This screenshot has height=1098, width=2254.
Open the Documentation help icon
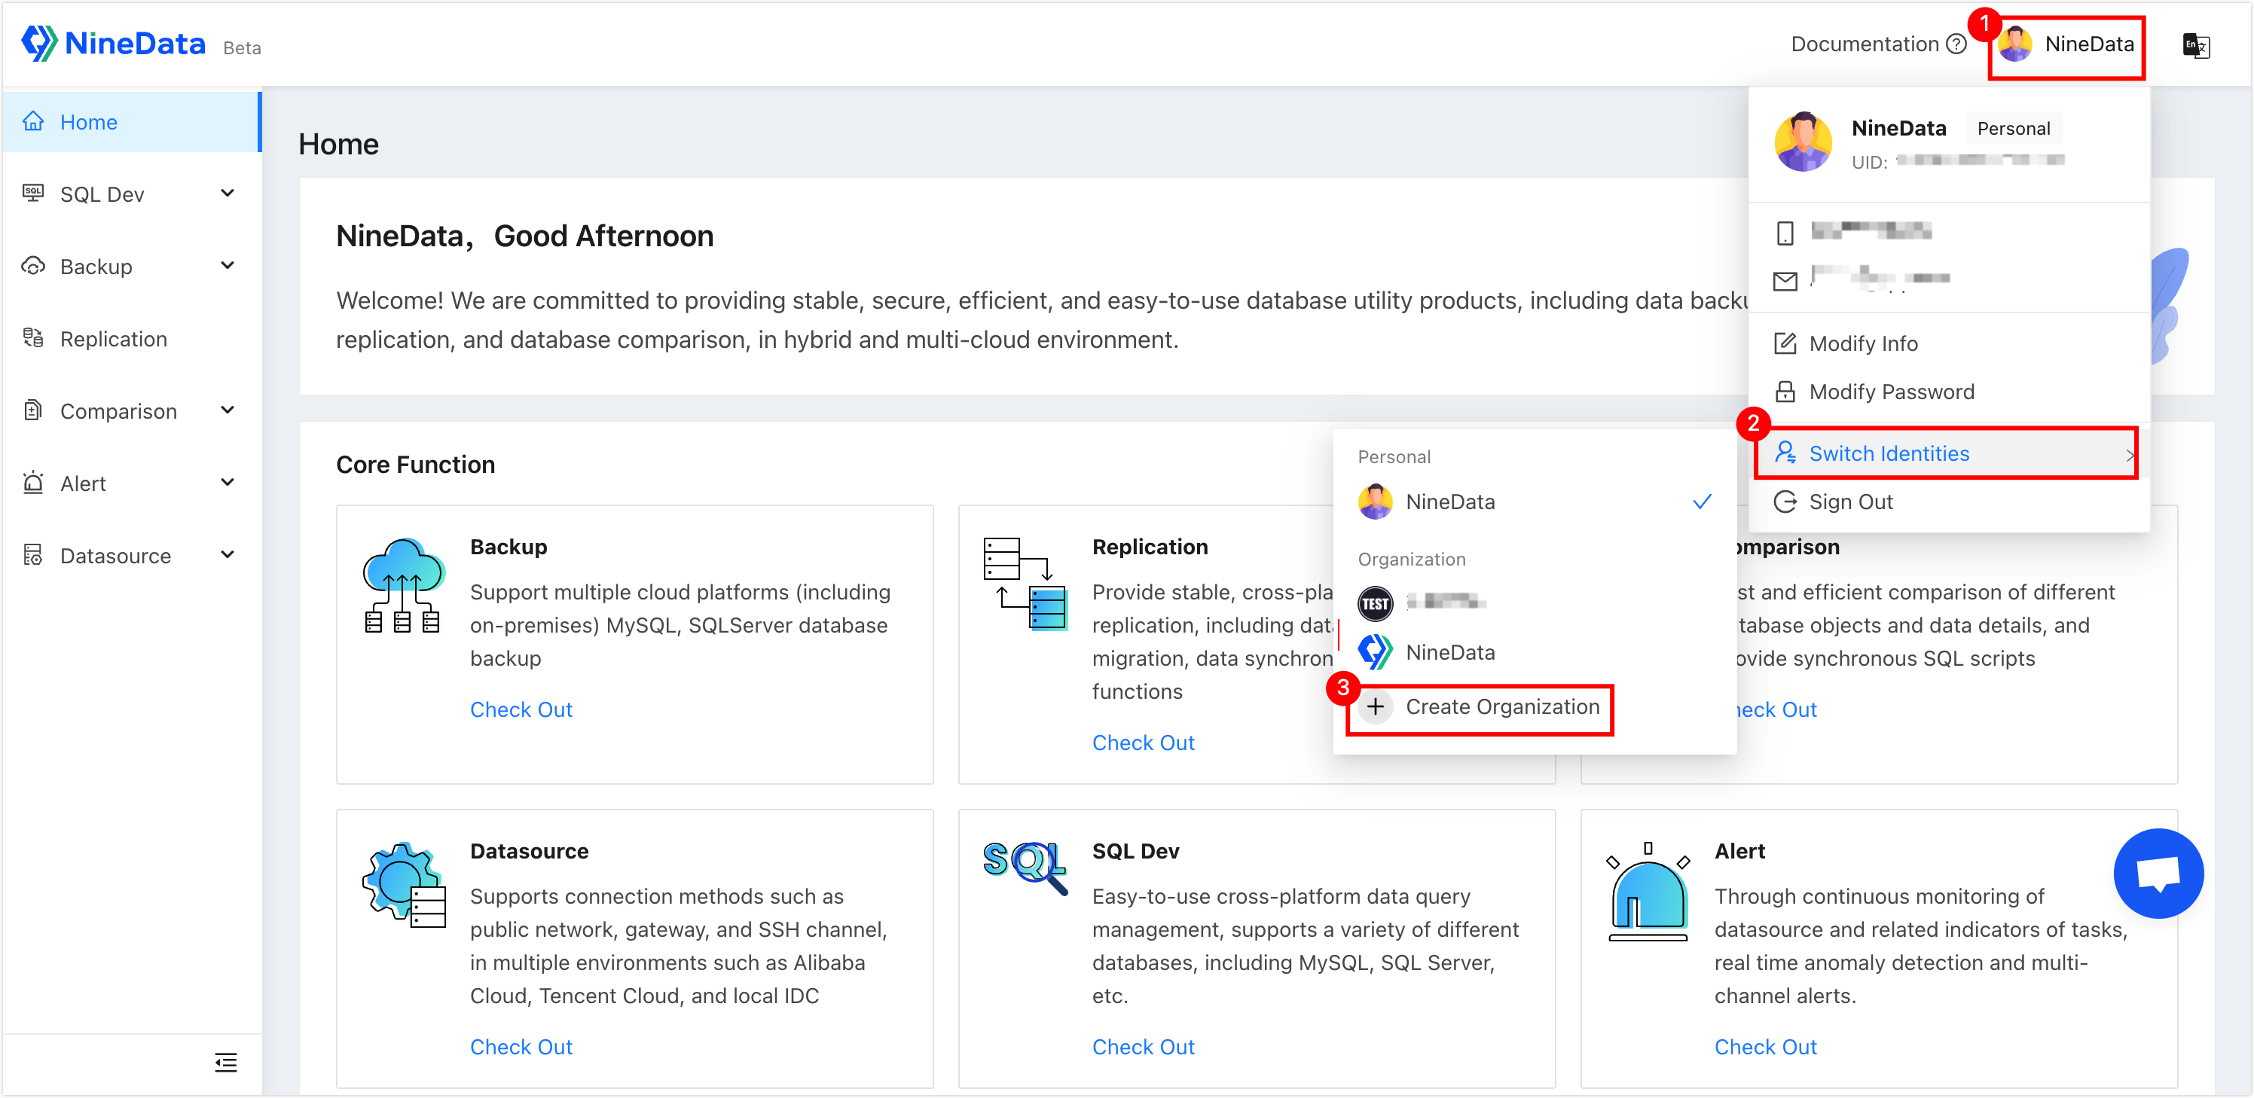1956,44
